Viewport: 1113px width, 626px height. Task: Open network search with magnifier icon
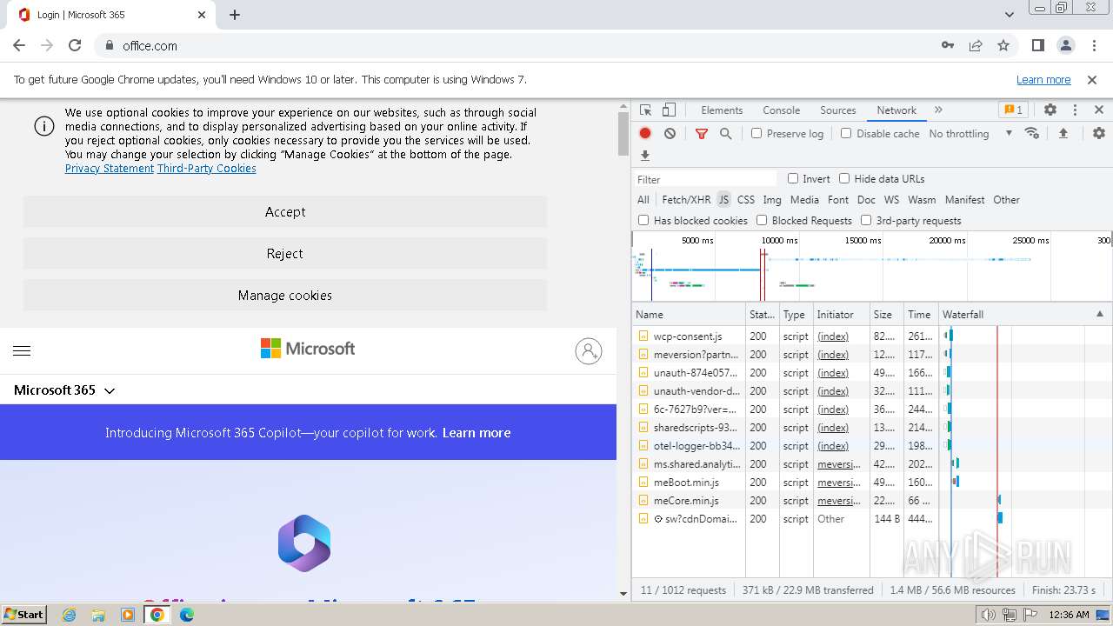[725, 133]
